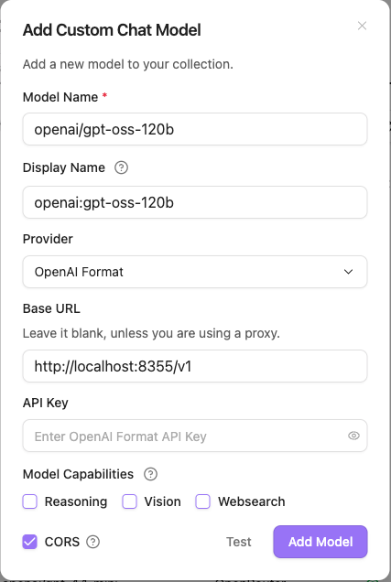Focus the API Key input field

195,436
